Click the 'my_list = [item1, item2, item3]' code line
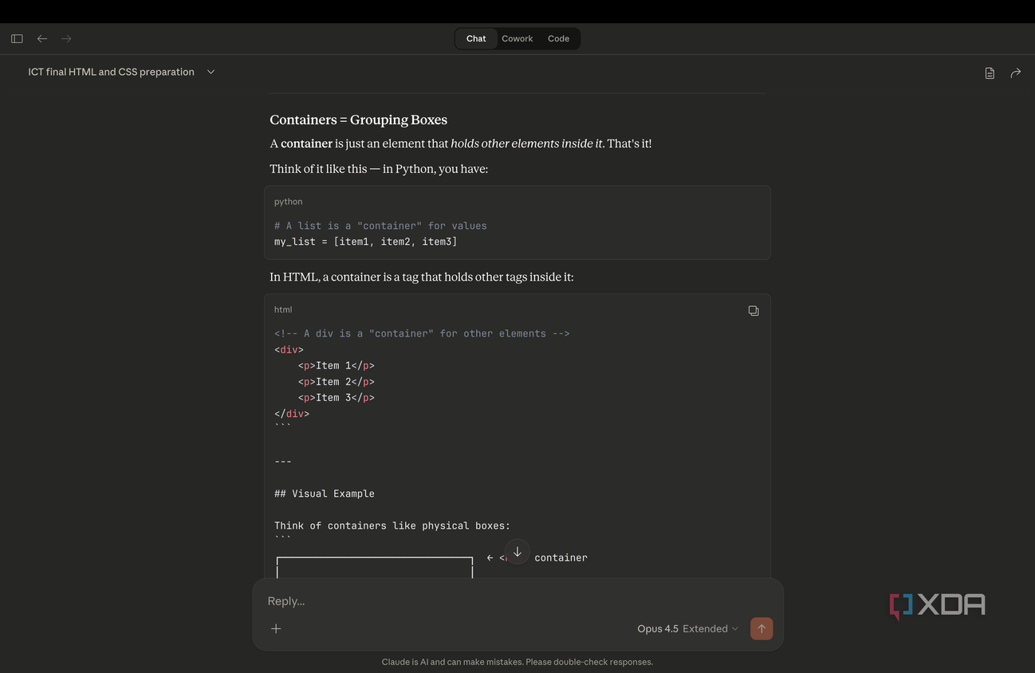This screenshot has height=673, width=1035. 365,242
